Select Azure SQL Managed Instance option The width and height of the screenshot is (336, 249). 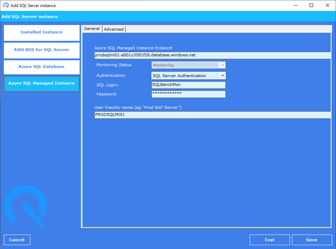[42, 83]
